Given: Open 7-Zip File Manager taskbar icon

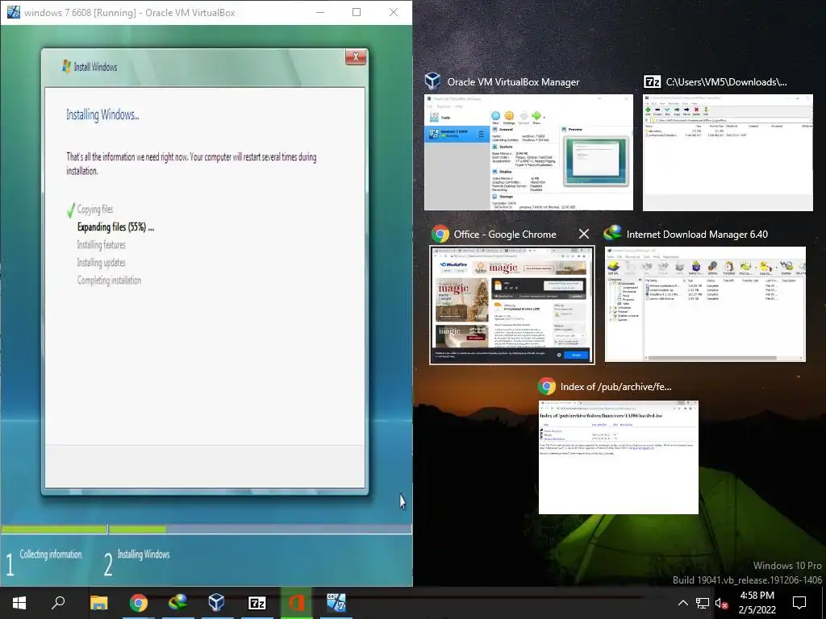Looking at the screenshot, I should point(257,603).
